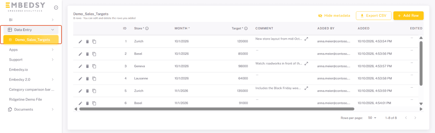
Task: Click added time '10/10/2026, 4:53:54 PM'
Action: click(x=375, y=41)
